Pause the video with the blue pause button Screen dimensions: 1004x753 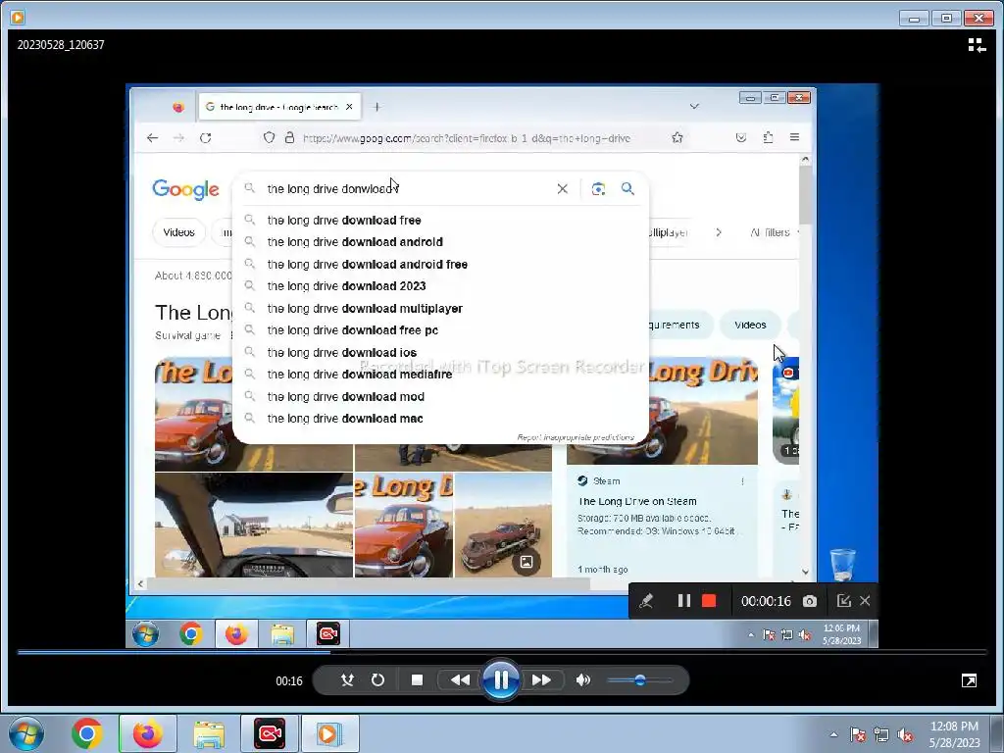[x=501, y=680]
